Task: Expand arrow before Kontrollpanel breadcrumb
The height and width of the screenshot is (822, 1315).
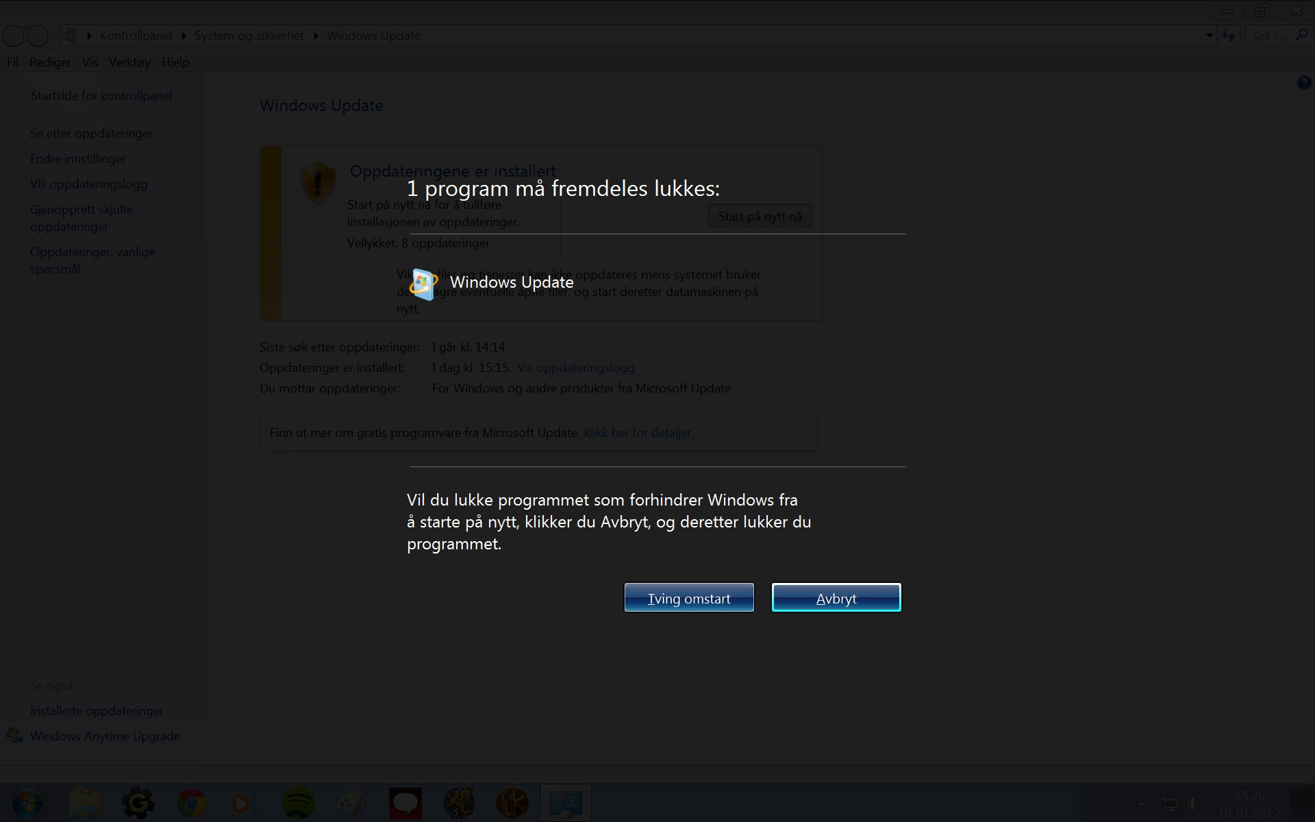Action: click(x=89, y=36)
